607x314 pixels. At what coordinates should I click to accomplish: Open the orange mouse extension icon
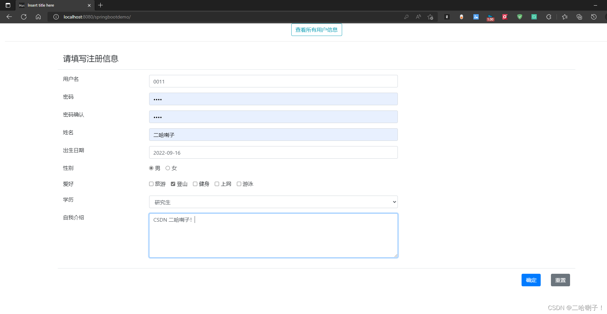(x=462, y=17)
